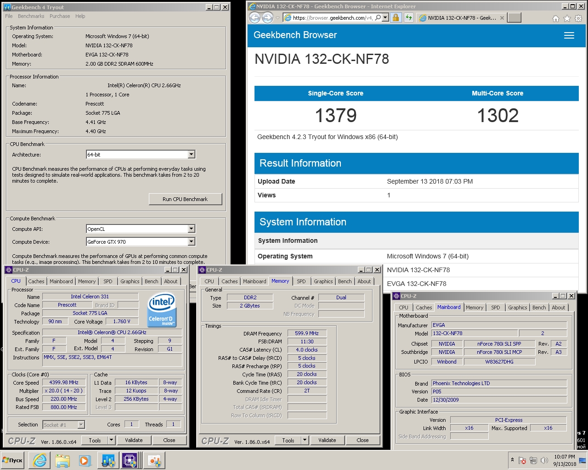Open the file explorer taskbar icon
Viewport: 588px width, 470px height.
62,460
